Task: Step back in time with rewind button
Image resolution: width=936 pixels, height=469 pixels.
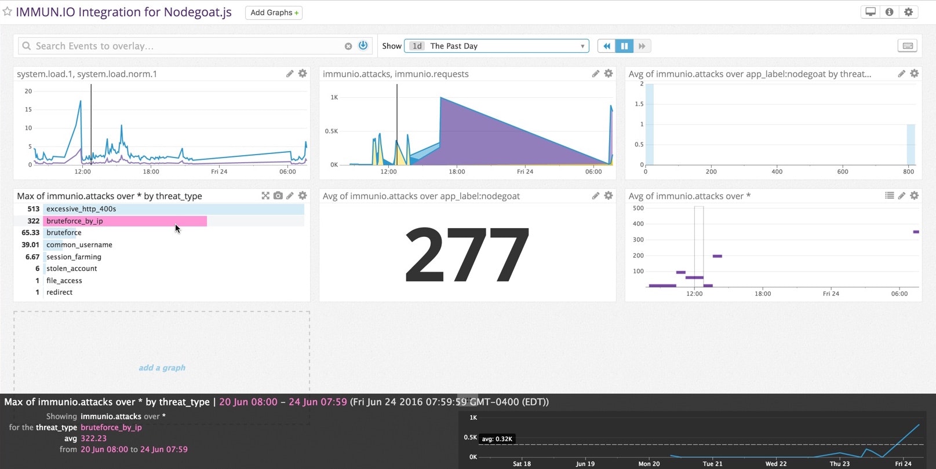Action: coord(606,46)
